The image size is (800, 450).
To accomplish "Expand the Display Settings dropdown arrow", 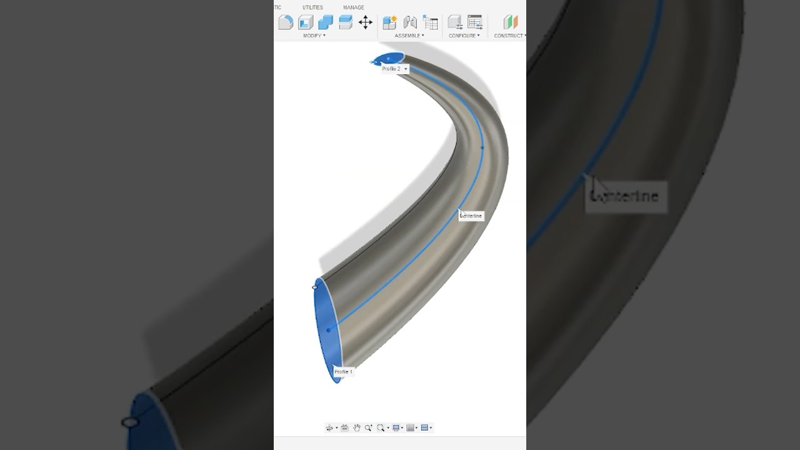I will 402,428.
